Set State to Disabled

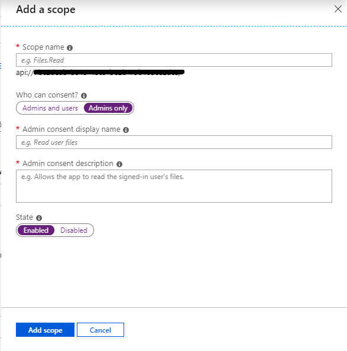[74, 230]
